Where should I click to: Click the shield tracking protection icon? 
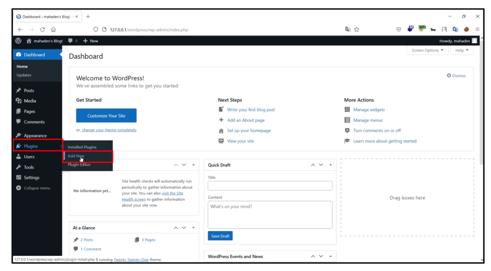(96, 30)
